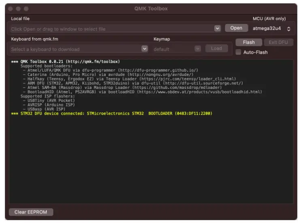Viewport: 299px width, 223px height.
Task: Click the Halfkay Teensy Loader log line
Action: (130, 79)
